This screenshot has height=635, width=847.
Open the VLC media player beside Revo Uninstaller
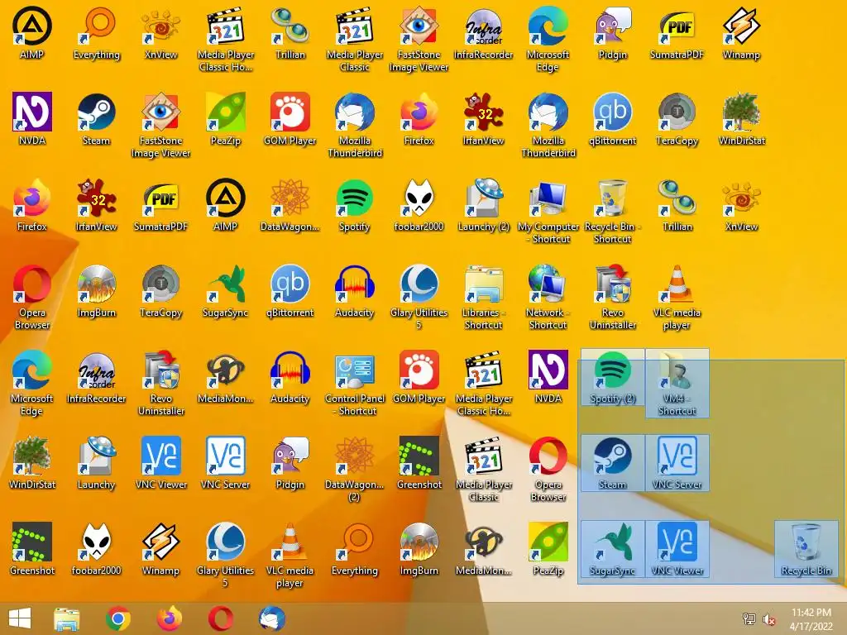(x=677, y=298)
